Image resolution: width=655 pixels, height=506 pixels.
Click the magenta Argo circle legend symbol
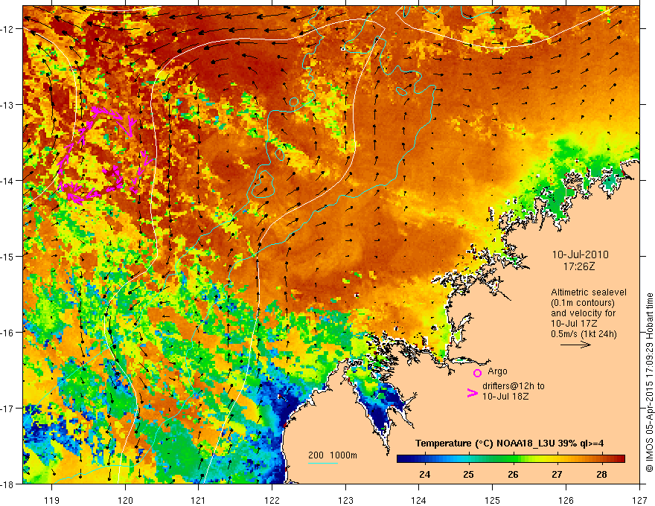(477, 373)
